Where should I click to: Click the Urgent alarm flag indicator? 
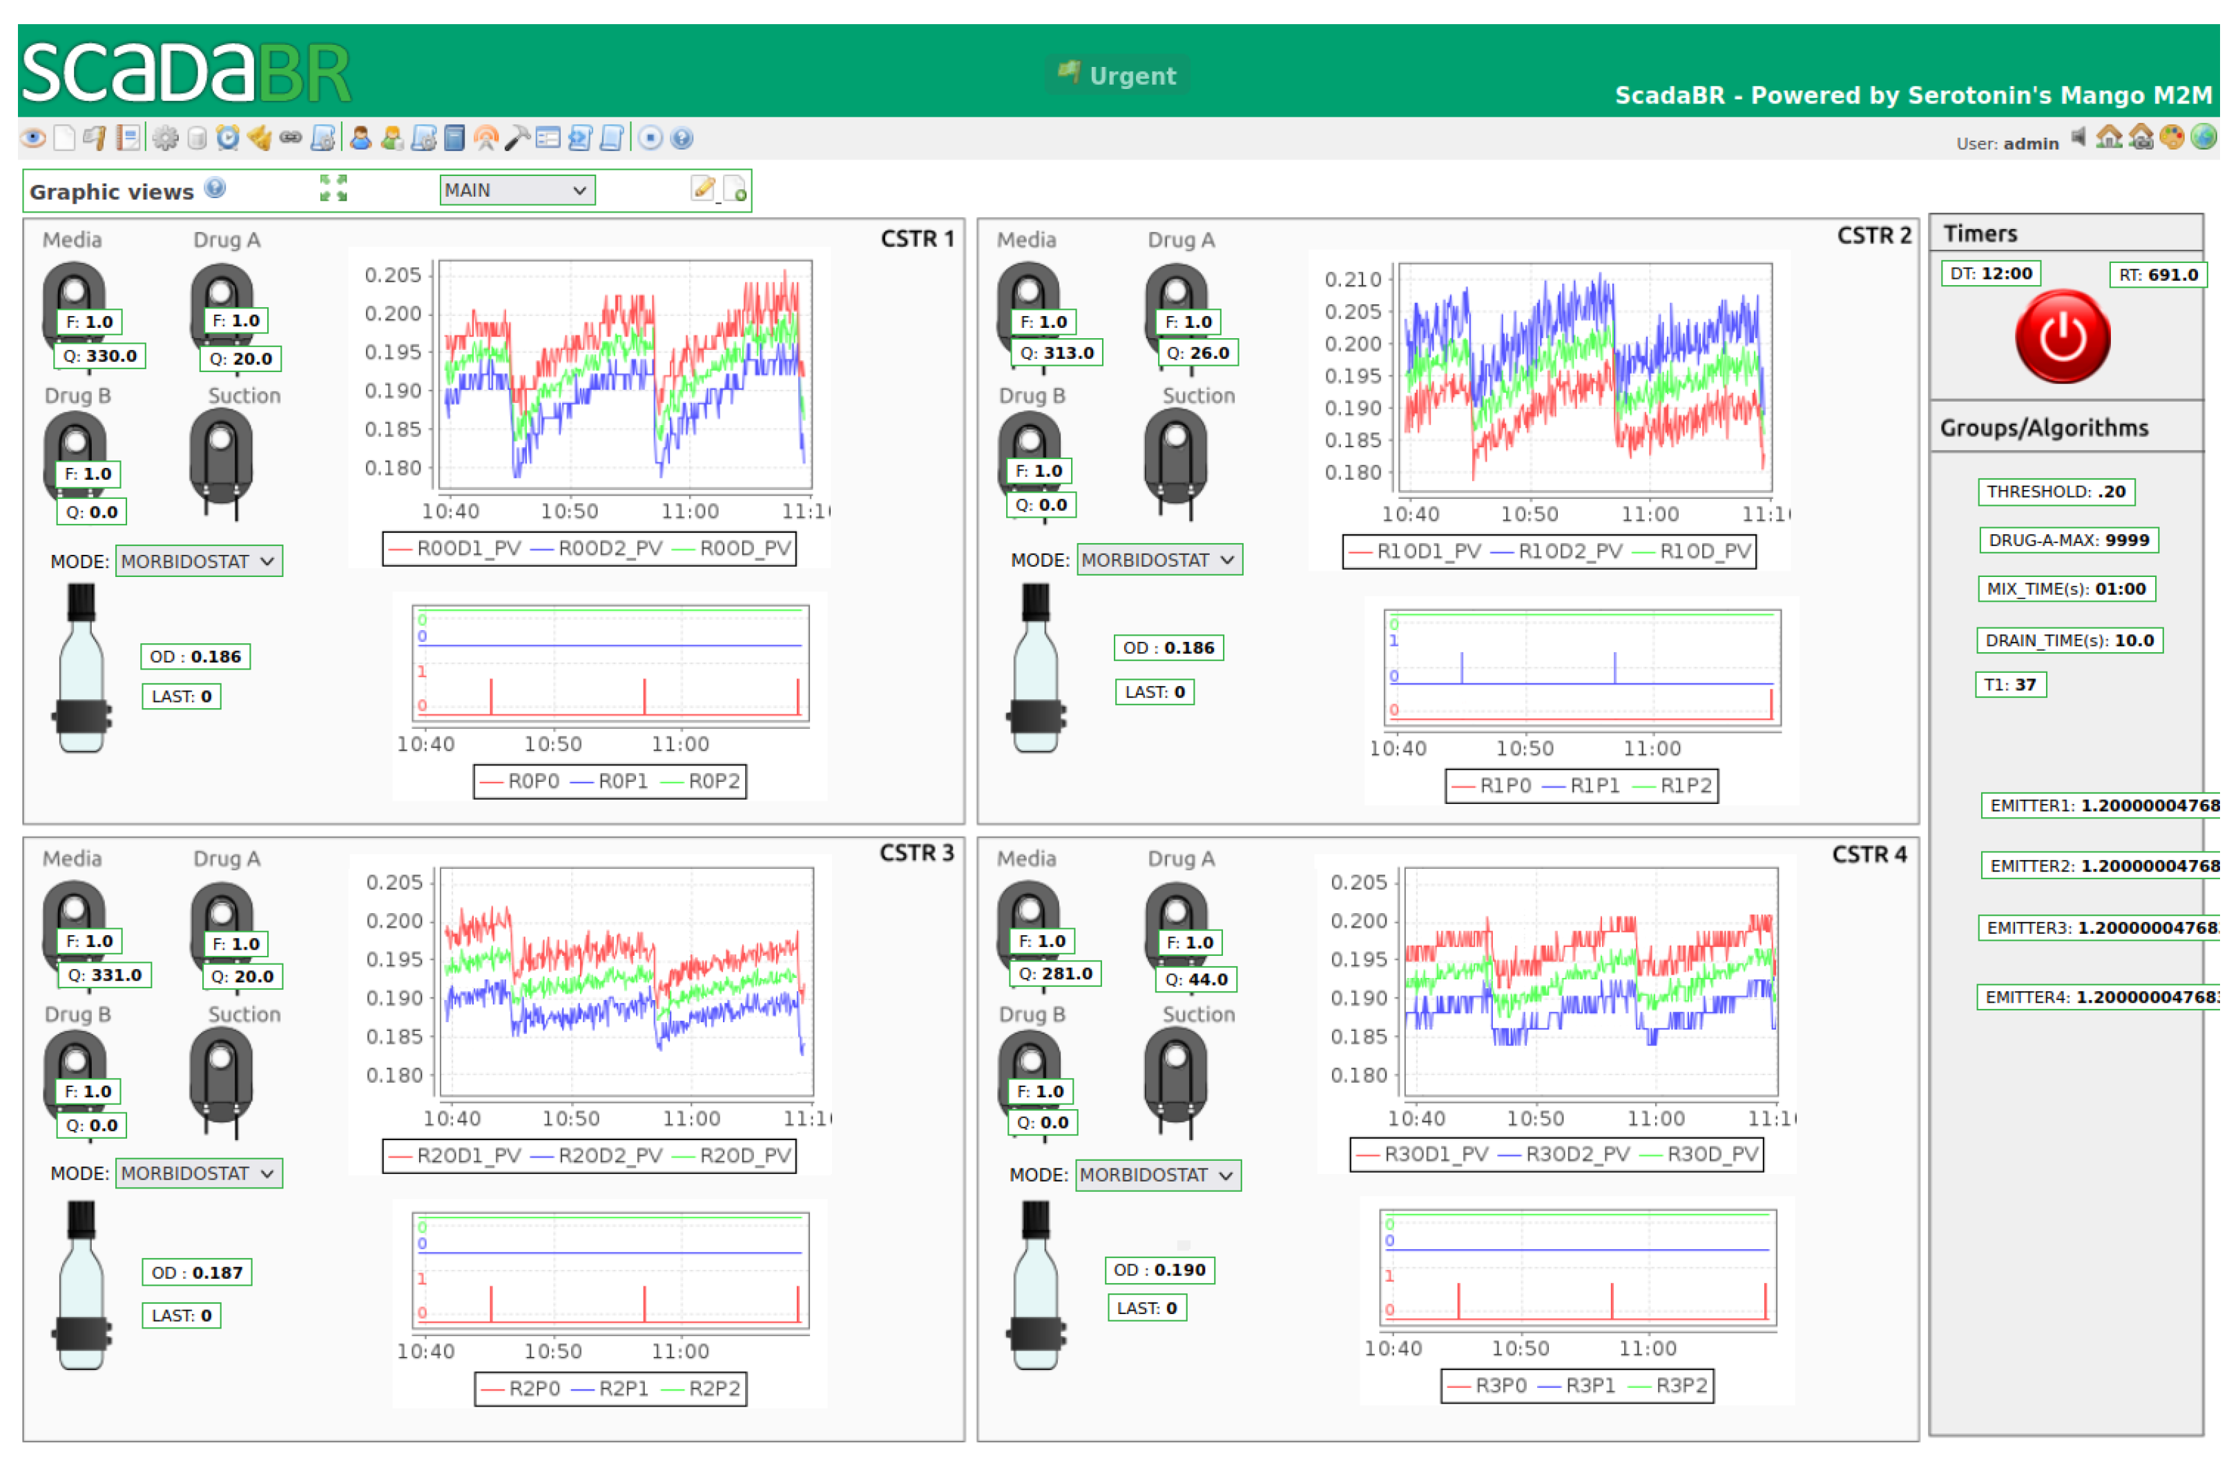[x=1117, y=75]
